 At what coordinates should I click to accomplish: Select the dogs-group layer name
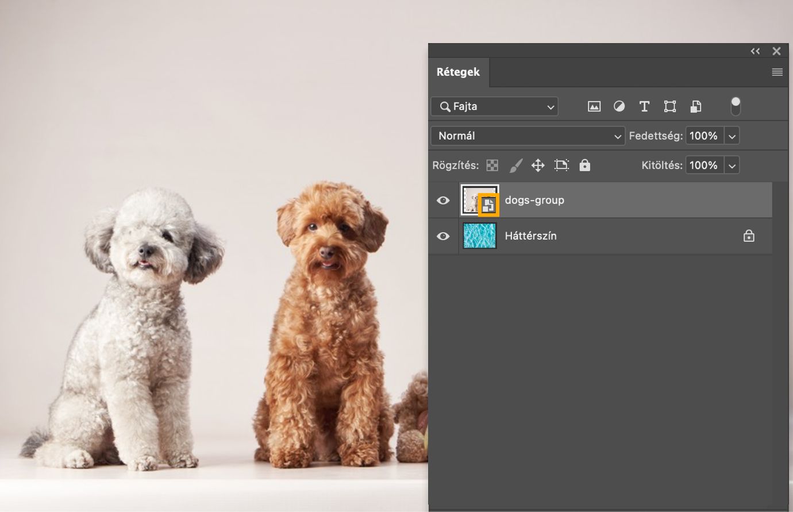coord(534,200)
